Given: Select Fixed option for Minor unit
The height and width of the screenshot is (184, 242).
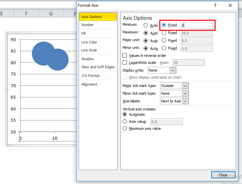Looking at the screenshot, I should pos(164,48).
